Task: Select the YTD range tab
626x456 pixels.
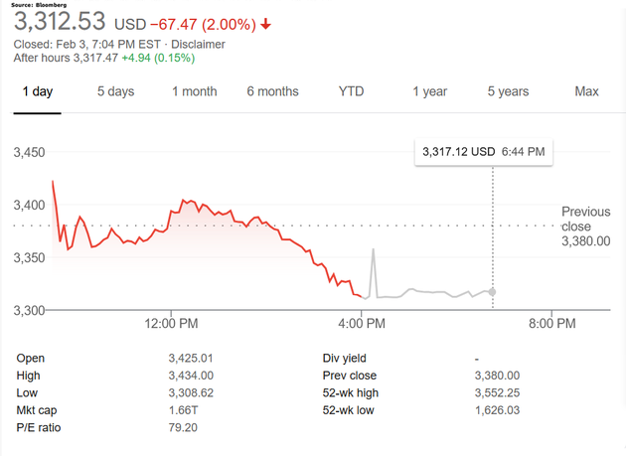Action: 351,91
